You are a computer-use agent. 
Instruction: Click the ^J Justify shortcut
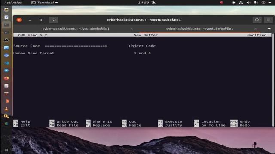tap(170, 125)
